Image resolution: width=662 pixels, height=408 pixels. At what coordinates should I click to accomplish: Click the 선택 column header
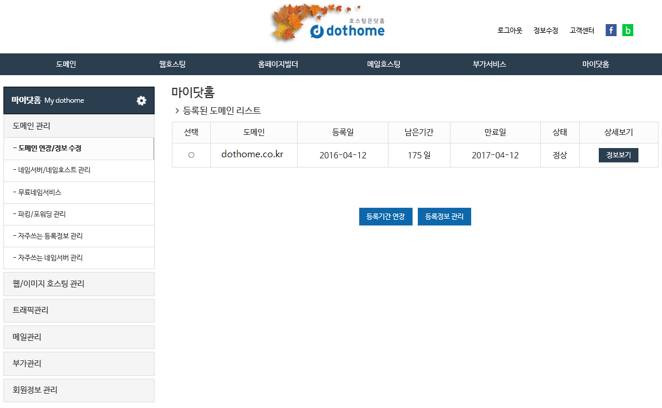click(x=191, y=133)
